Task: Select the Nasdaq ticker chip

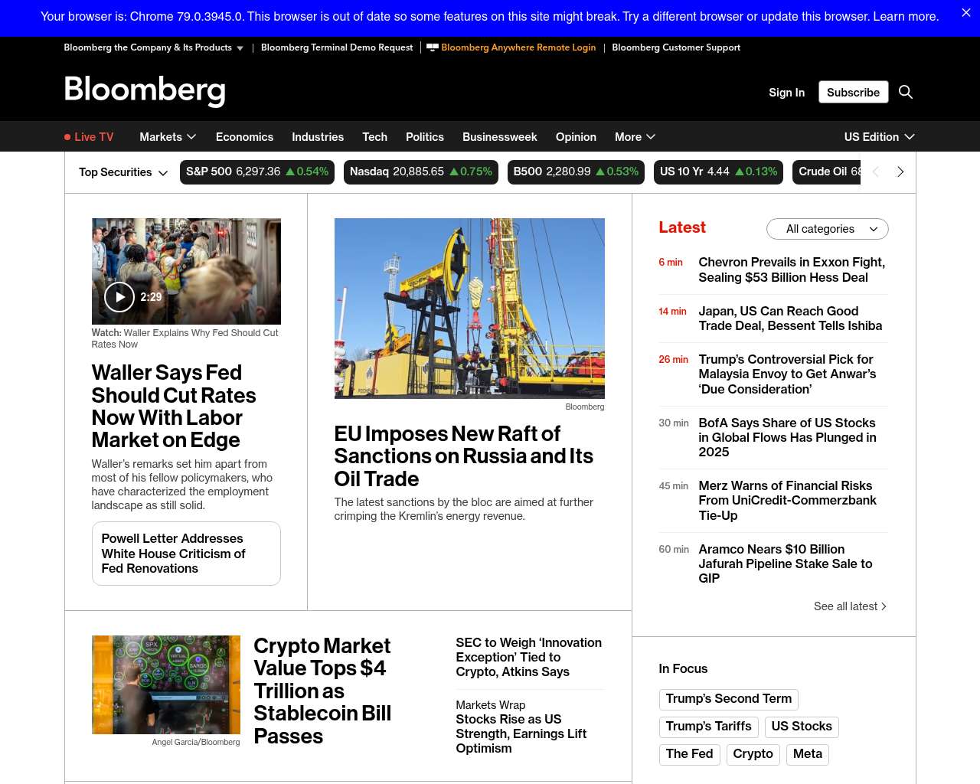Action: click(421, 172)
